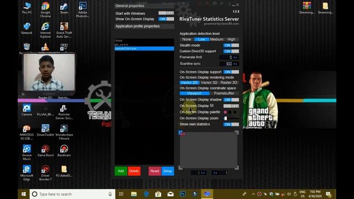Toggle Show own statistics switch
Screen dimensions: 354x199
coord(231,124)
